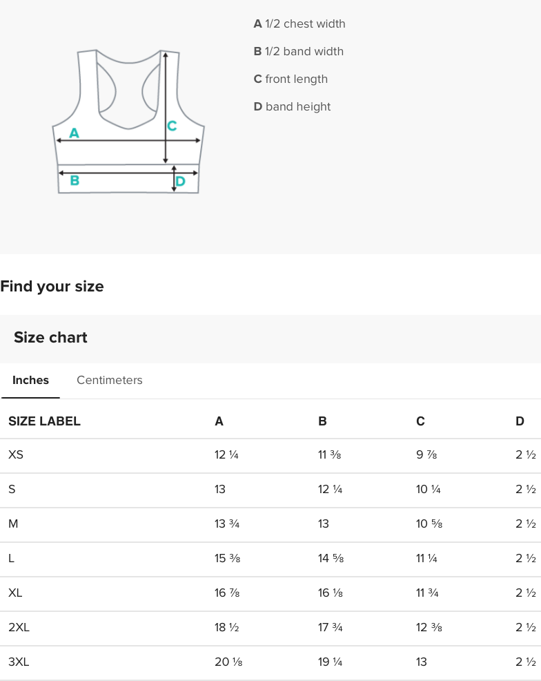The width and height of the screenshot is (541, 681).
Task: Click the '1/2 band width' legend text
Action: coord(298,51)
